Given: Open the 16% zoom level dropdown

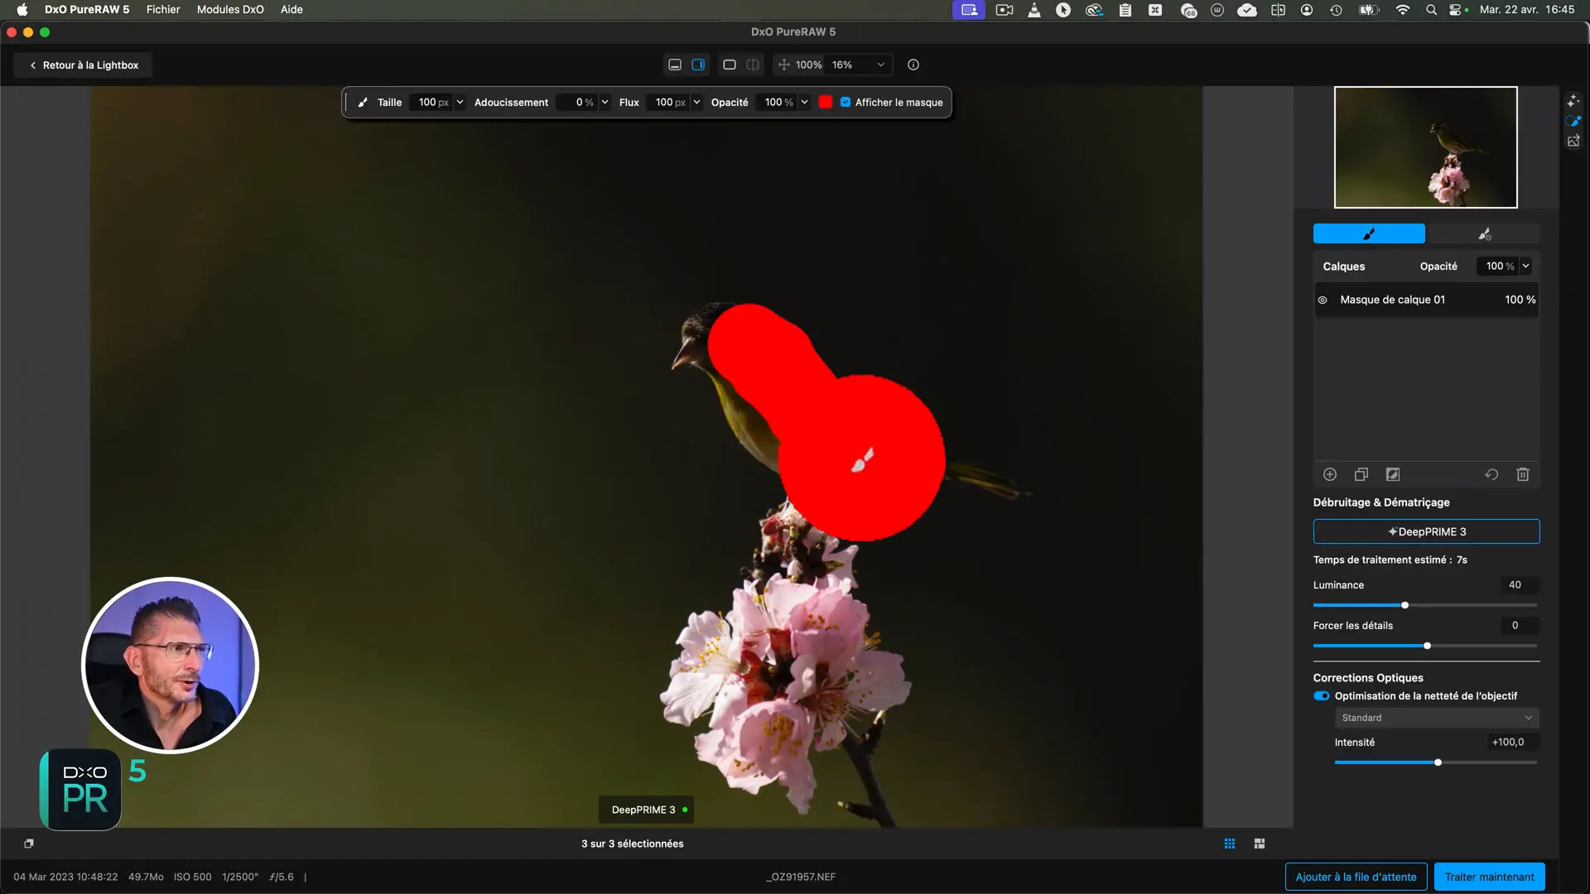Looking at the screenshot, I should coord(859,65).
